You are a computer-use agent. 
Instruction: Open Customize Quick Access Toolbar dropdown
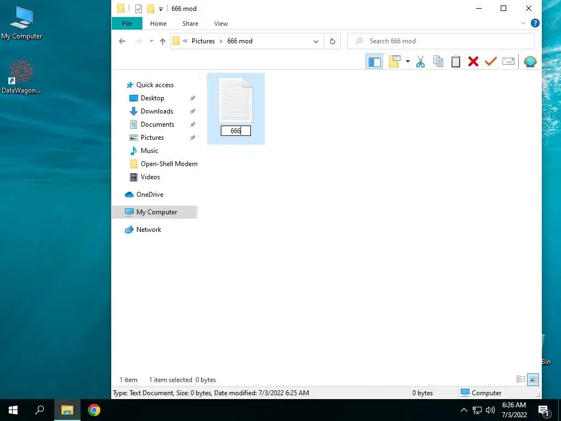click(x=161, y=9)
